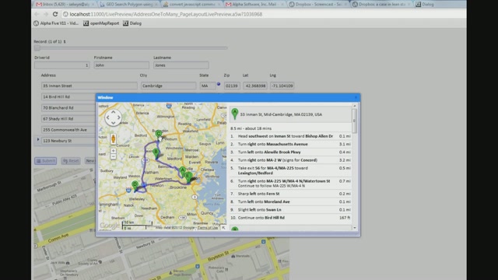Click the City field containing Cambridge
Viewport: 498px width, 280px height.
pyautogui.click(x=168, y=86)
